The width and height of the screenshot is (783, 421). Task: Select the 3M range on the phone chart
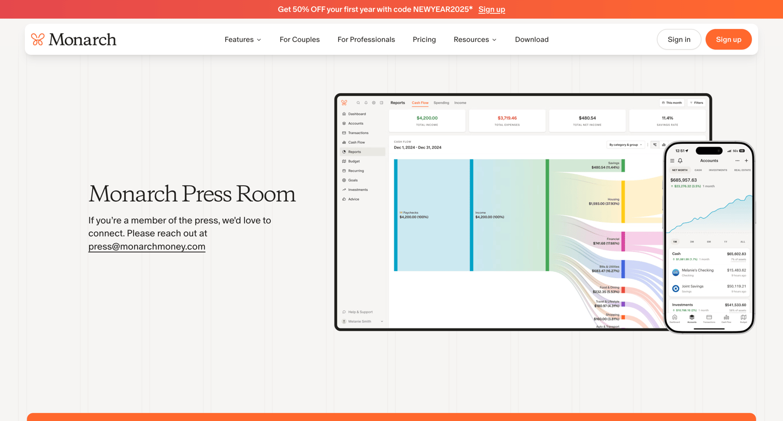[692, 242]
